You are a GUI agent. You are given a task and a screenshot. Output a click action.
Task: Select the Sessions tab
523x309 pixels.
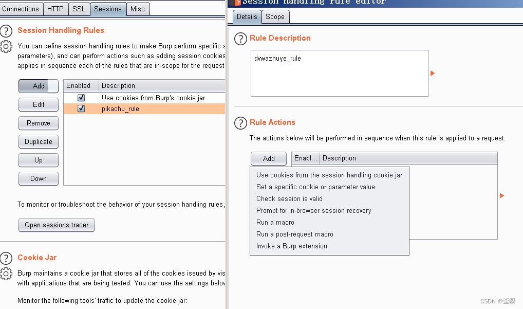pos(108,9)
